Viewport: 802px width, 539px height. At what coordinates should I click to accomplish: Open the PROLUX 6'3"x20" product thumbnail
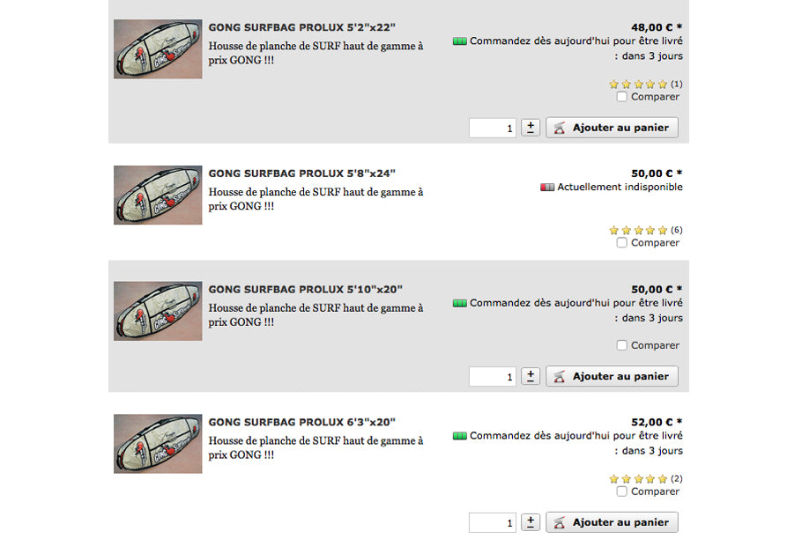pyautogui.click(x=158, y=444)
